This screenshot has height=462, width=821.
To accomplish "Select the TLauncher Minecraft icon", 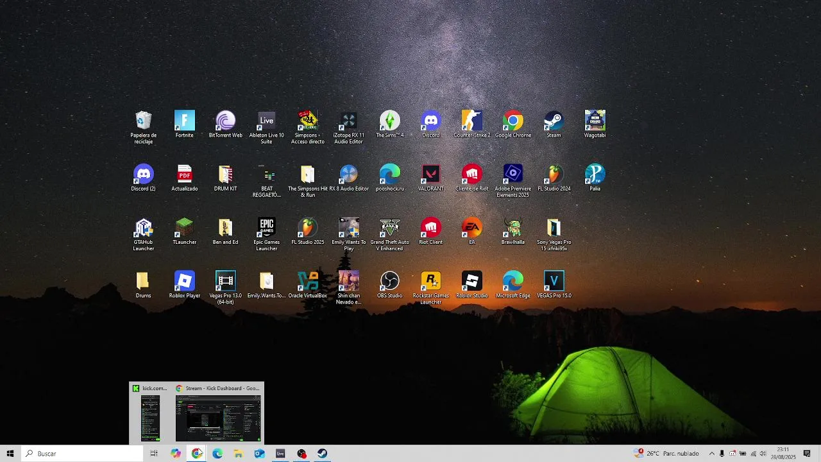I will click(185, 231).
